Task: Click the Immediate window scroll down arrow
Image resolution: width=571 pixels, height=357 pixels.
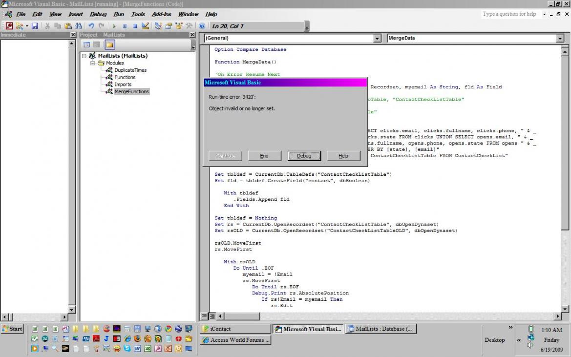Action: [x=72, y=310]
